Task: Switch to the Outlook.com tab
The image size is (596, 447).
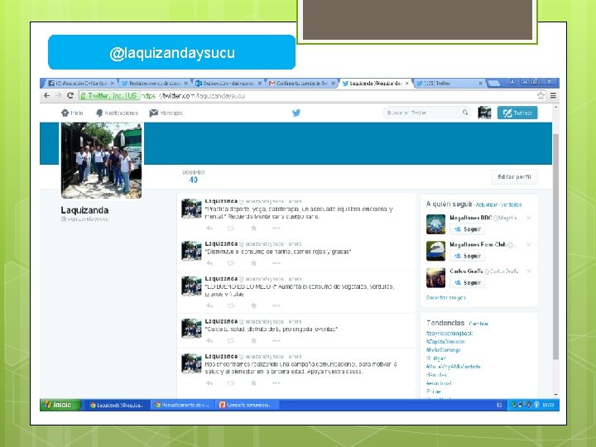Action: pos(228,84)
